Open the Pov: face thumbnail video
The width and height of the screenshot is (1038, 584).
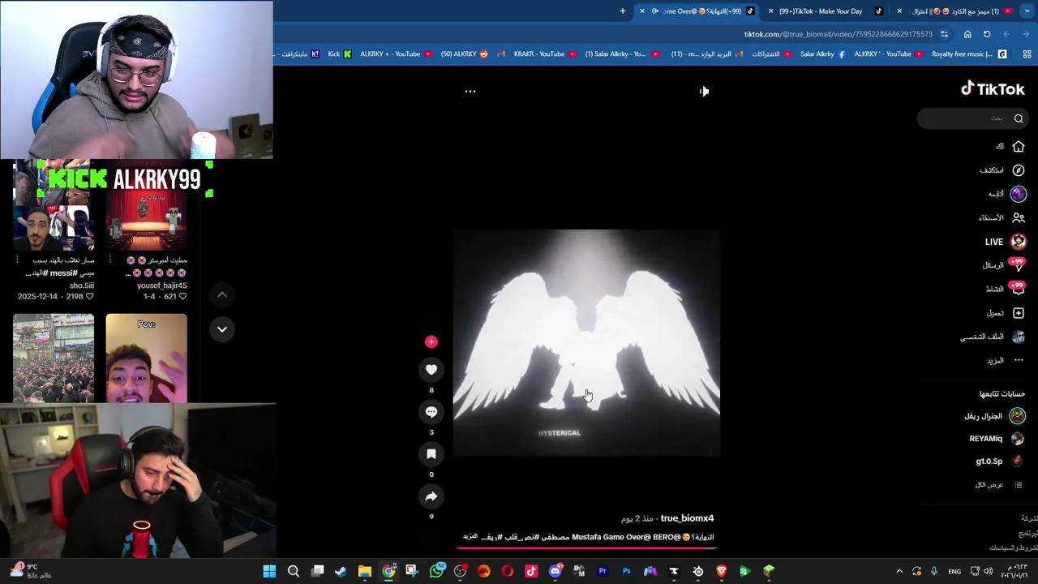tap(146, 358)
